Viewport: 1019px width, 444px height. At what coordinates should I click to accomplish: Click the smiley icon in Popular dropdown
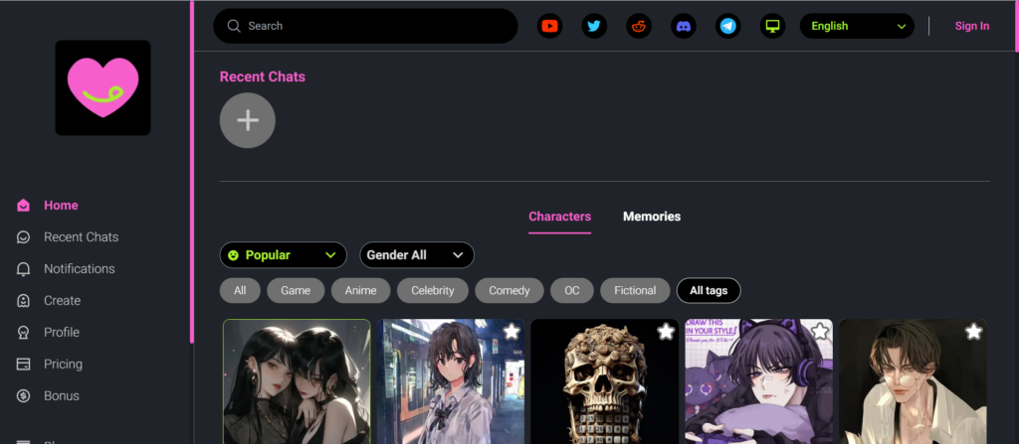234,255
